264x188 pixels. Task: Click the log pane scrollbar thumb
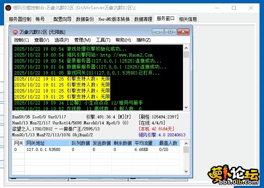click(x=186, y=55)
